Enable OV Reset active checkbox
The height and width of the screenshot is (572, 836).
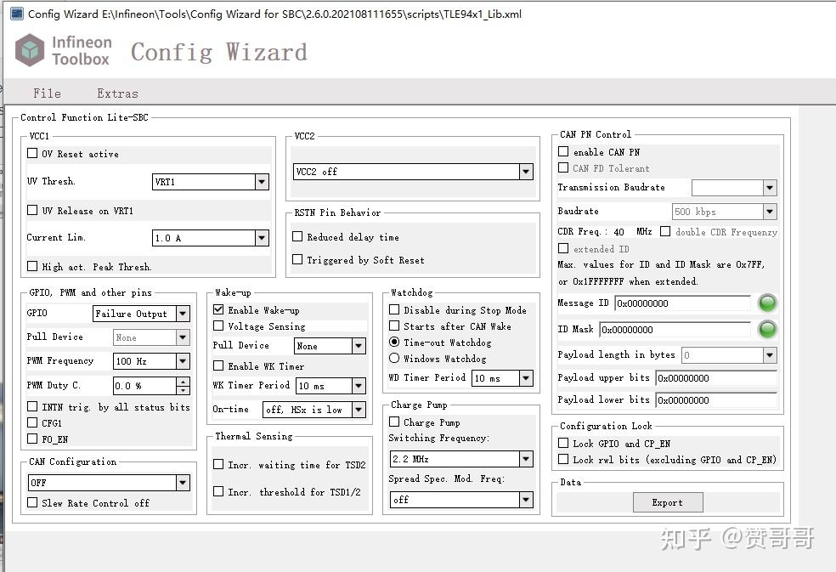[x=32, y=154]
